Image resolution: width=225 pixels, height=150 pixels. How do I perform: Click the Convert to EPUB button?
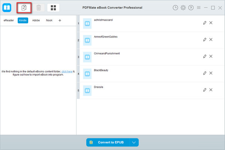pyautogui.click(x=108, y=142)
